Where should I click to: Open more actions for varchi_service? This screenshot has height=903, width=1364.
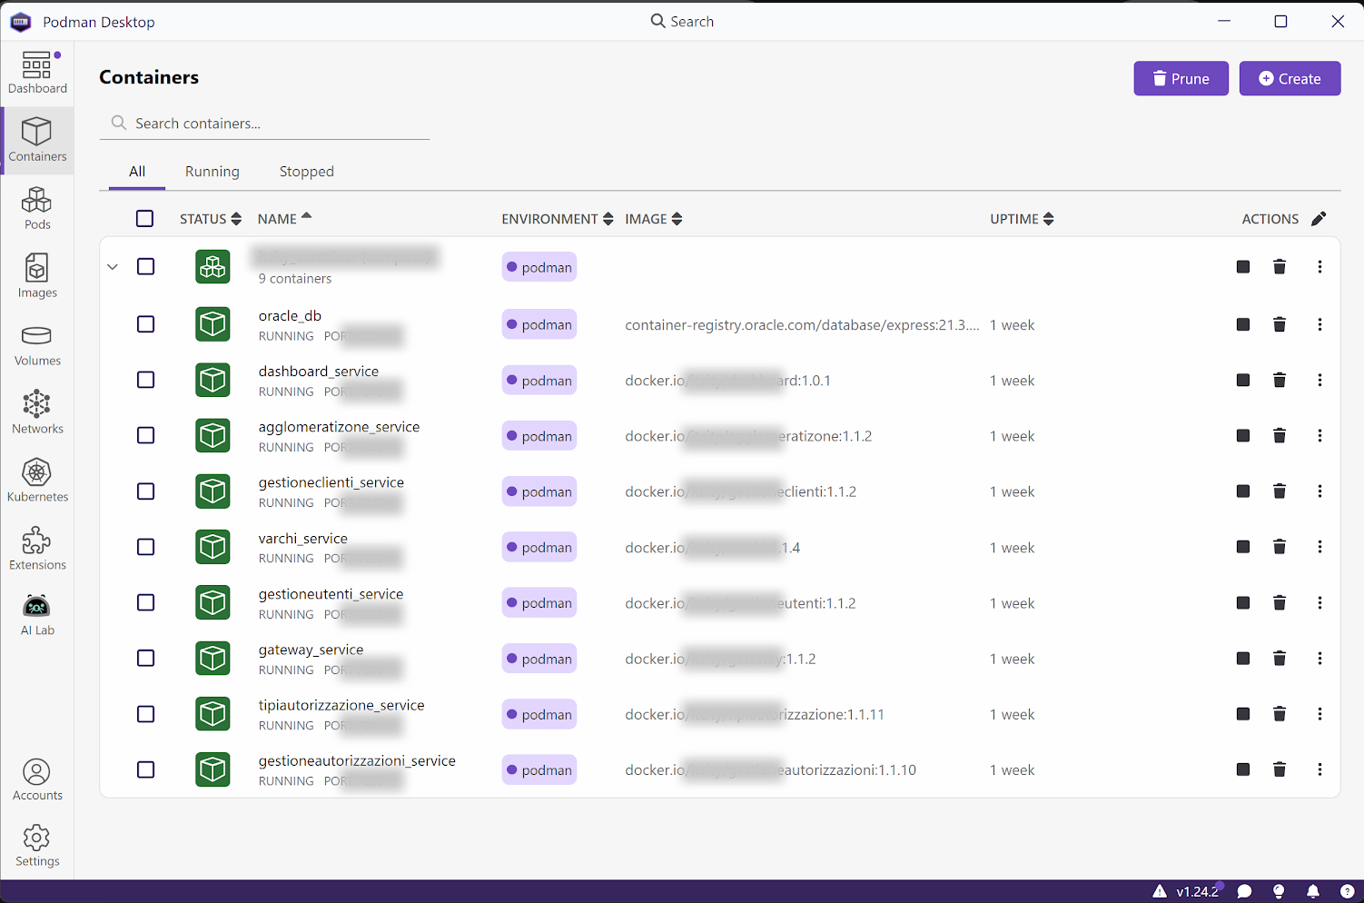pyautogui.click(x=1320, y=547)
